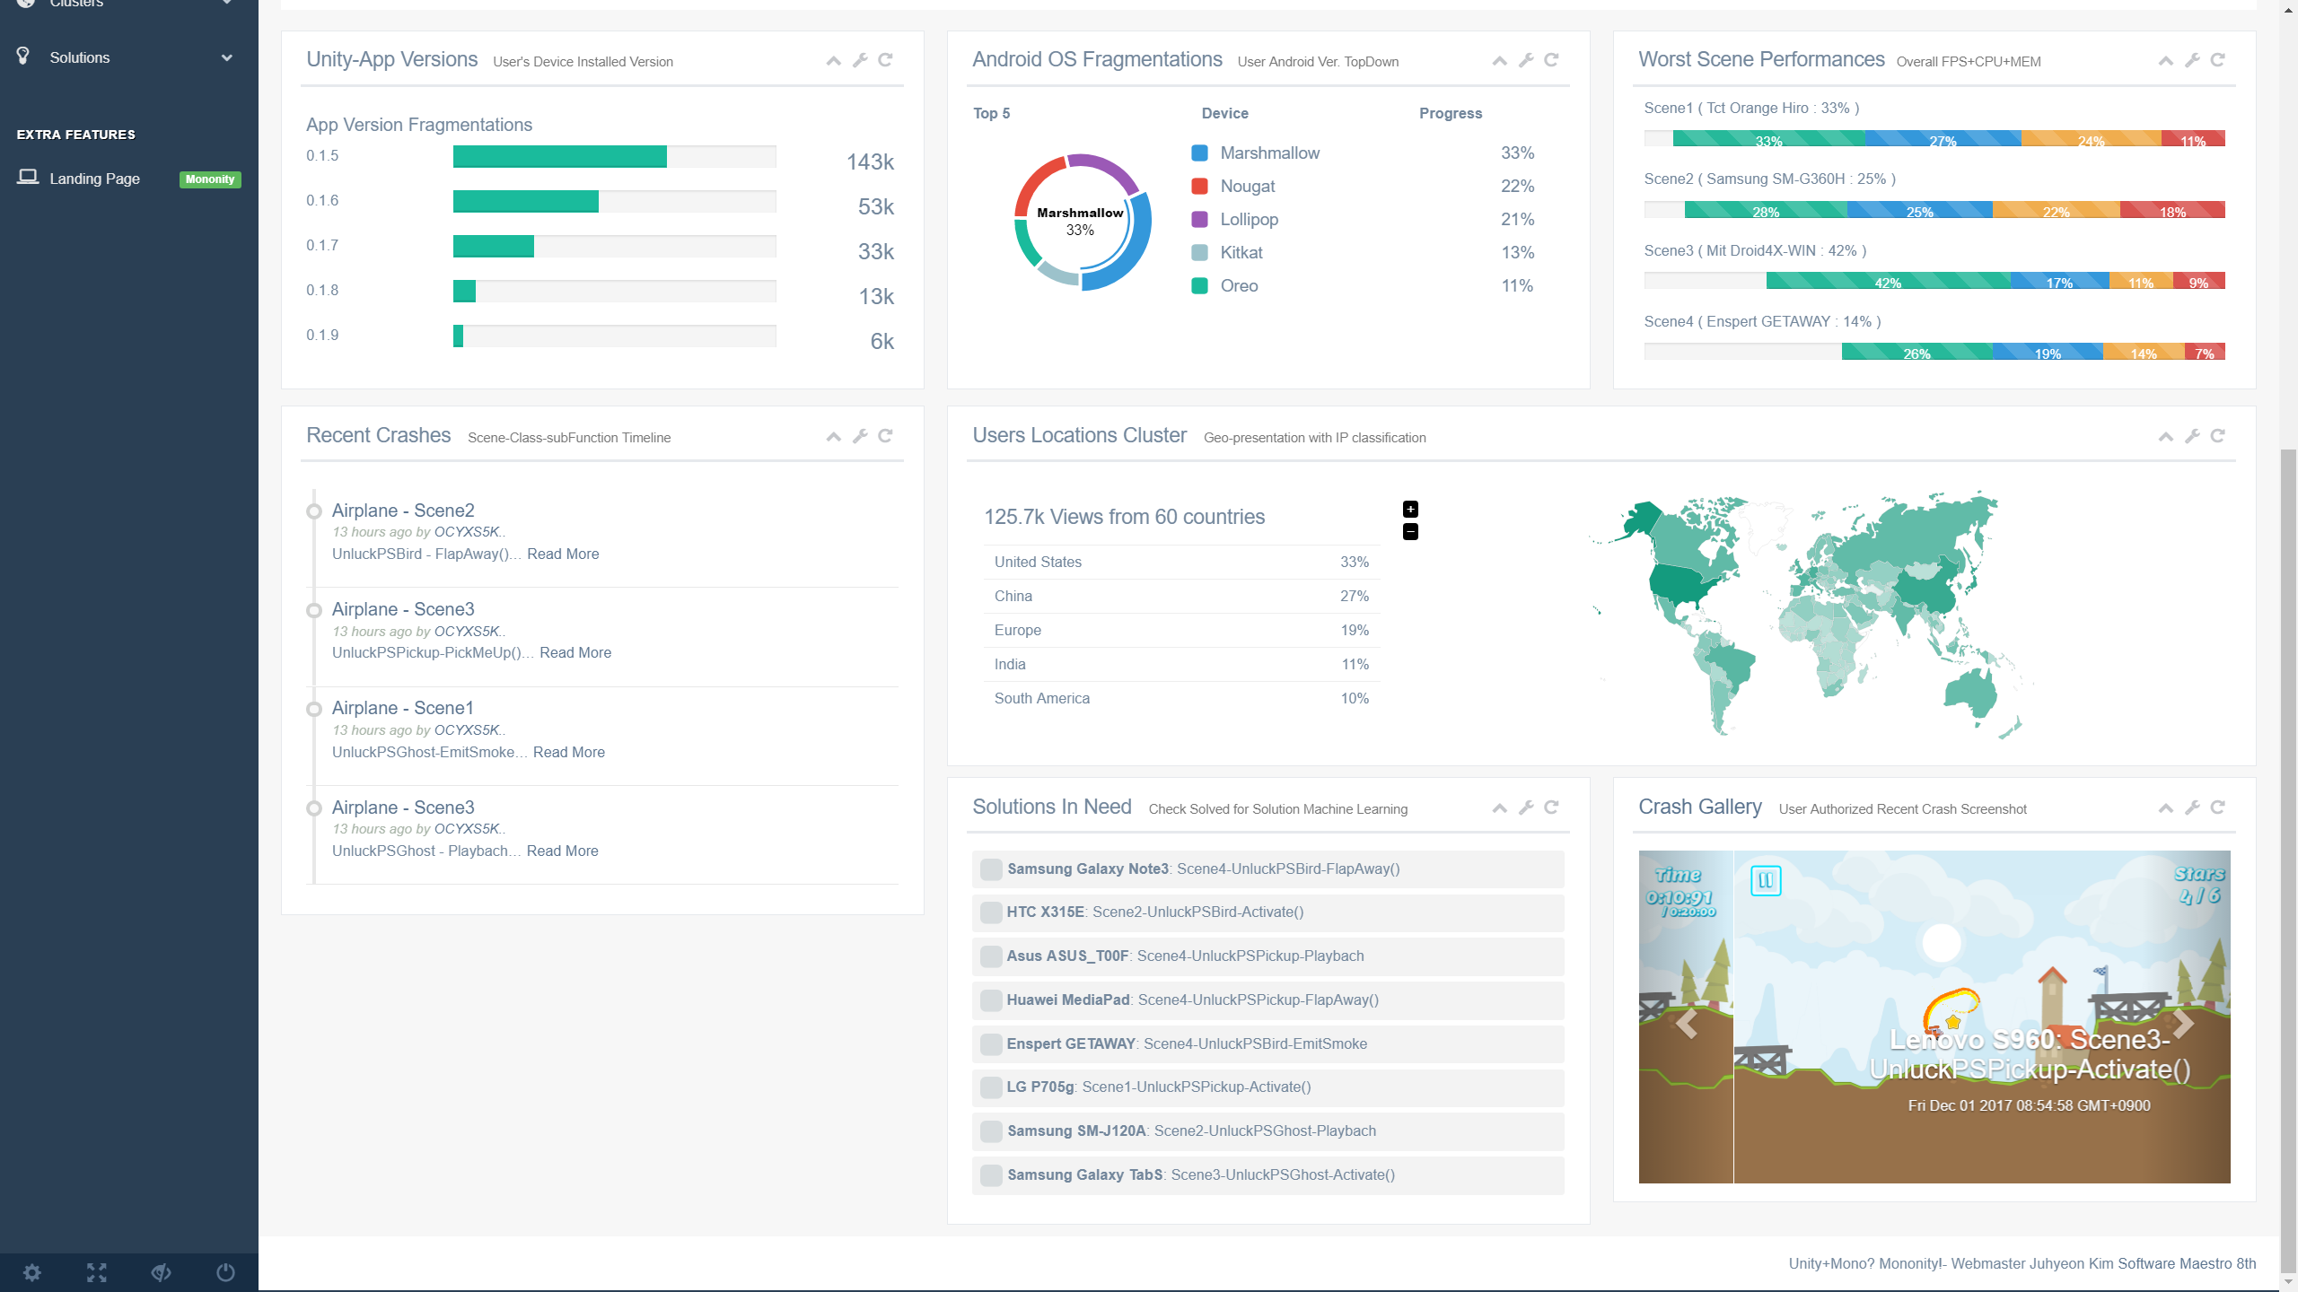Viewport: 2298px width, 1292px height.
Task: Click the Marshmallow donut chart
Action: pyautogui.click(x=1083, y=222)
